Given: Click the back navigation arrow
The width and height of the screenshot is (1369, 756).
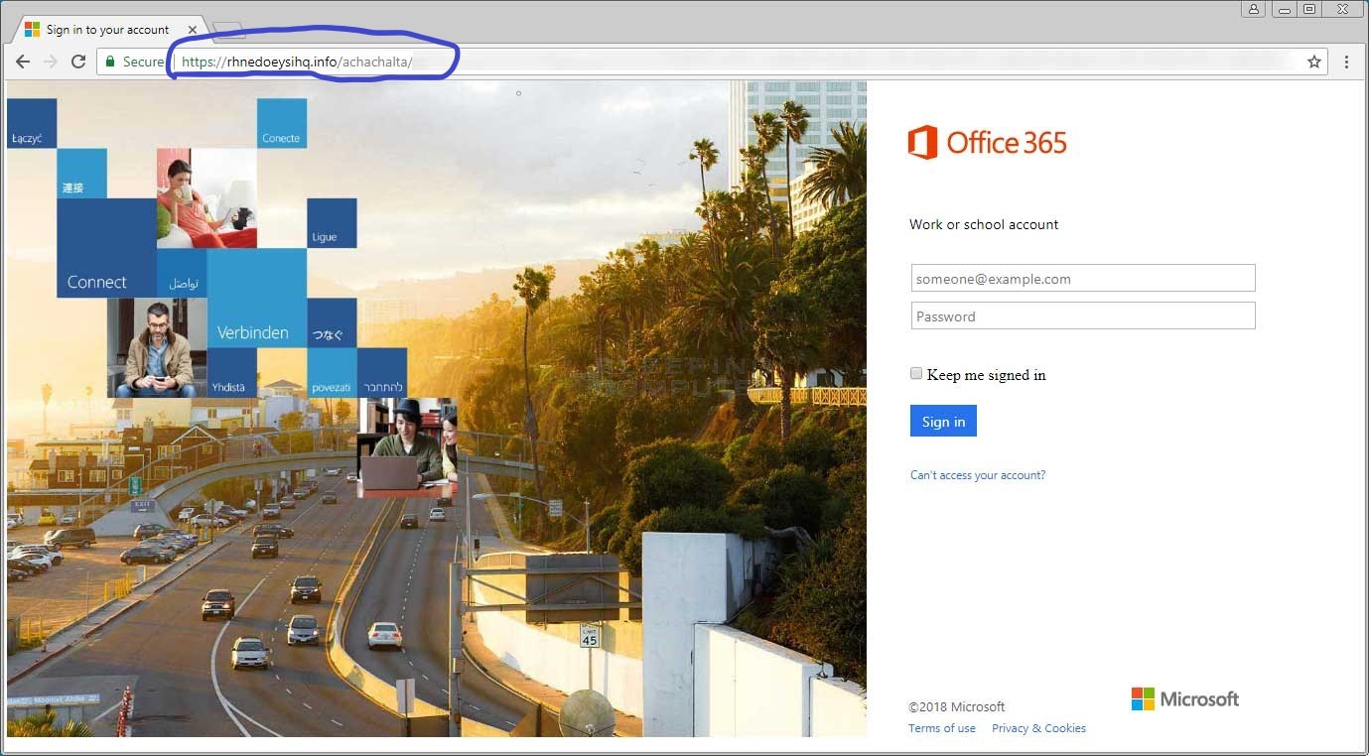Looking at the screenshot, I should pyautogui.click(x=22, y=61).
